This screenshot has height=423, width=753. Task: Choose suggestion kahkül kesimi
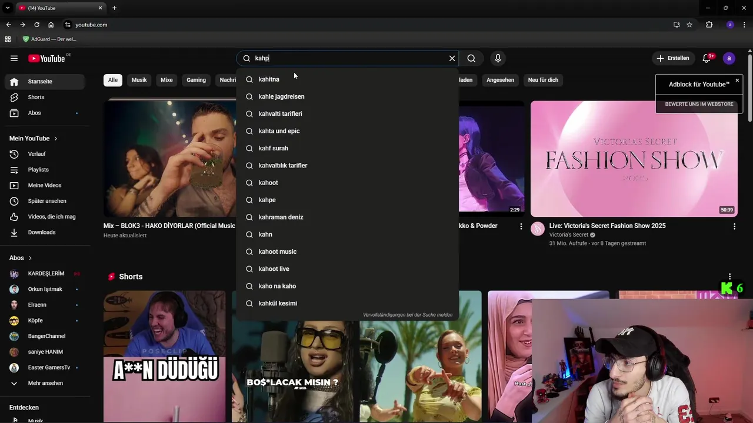point(347,303)
